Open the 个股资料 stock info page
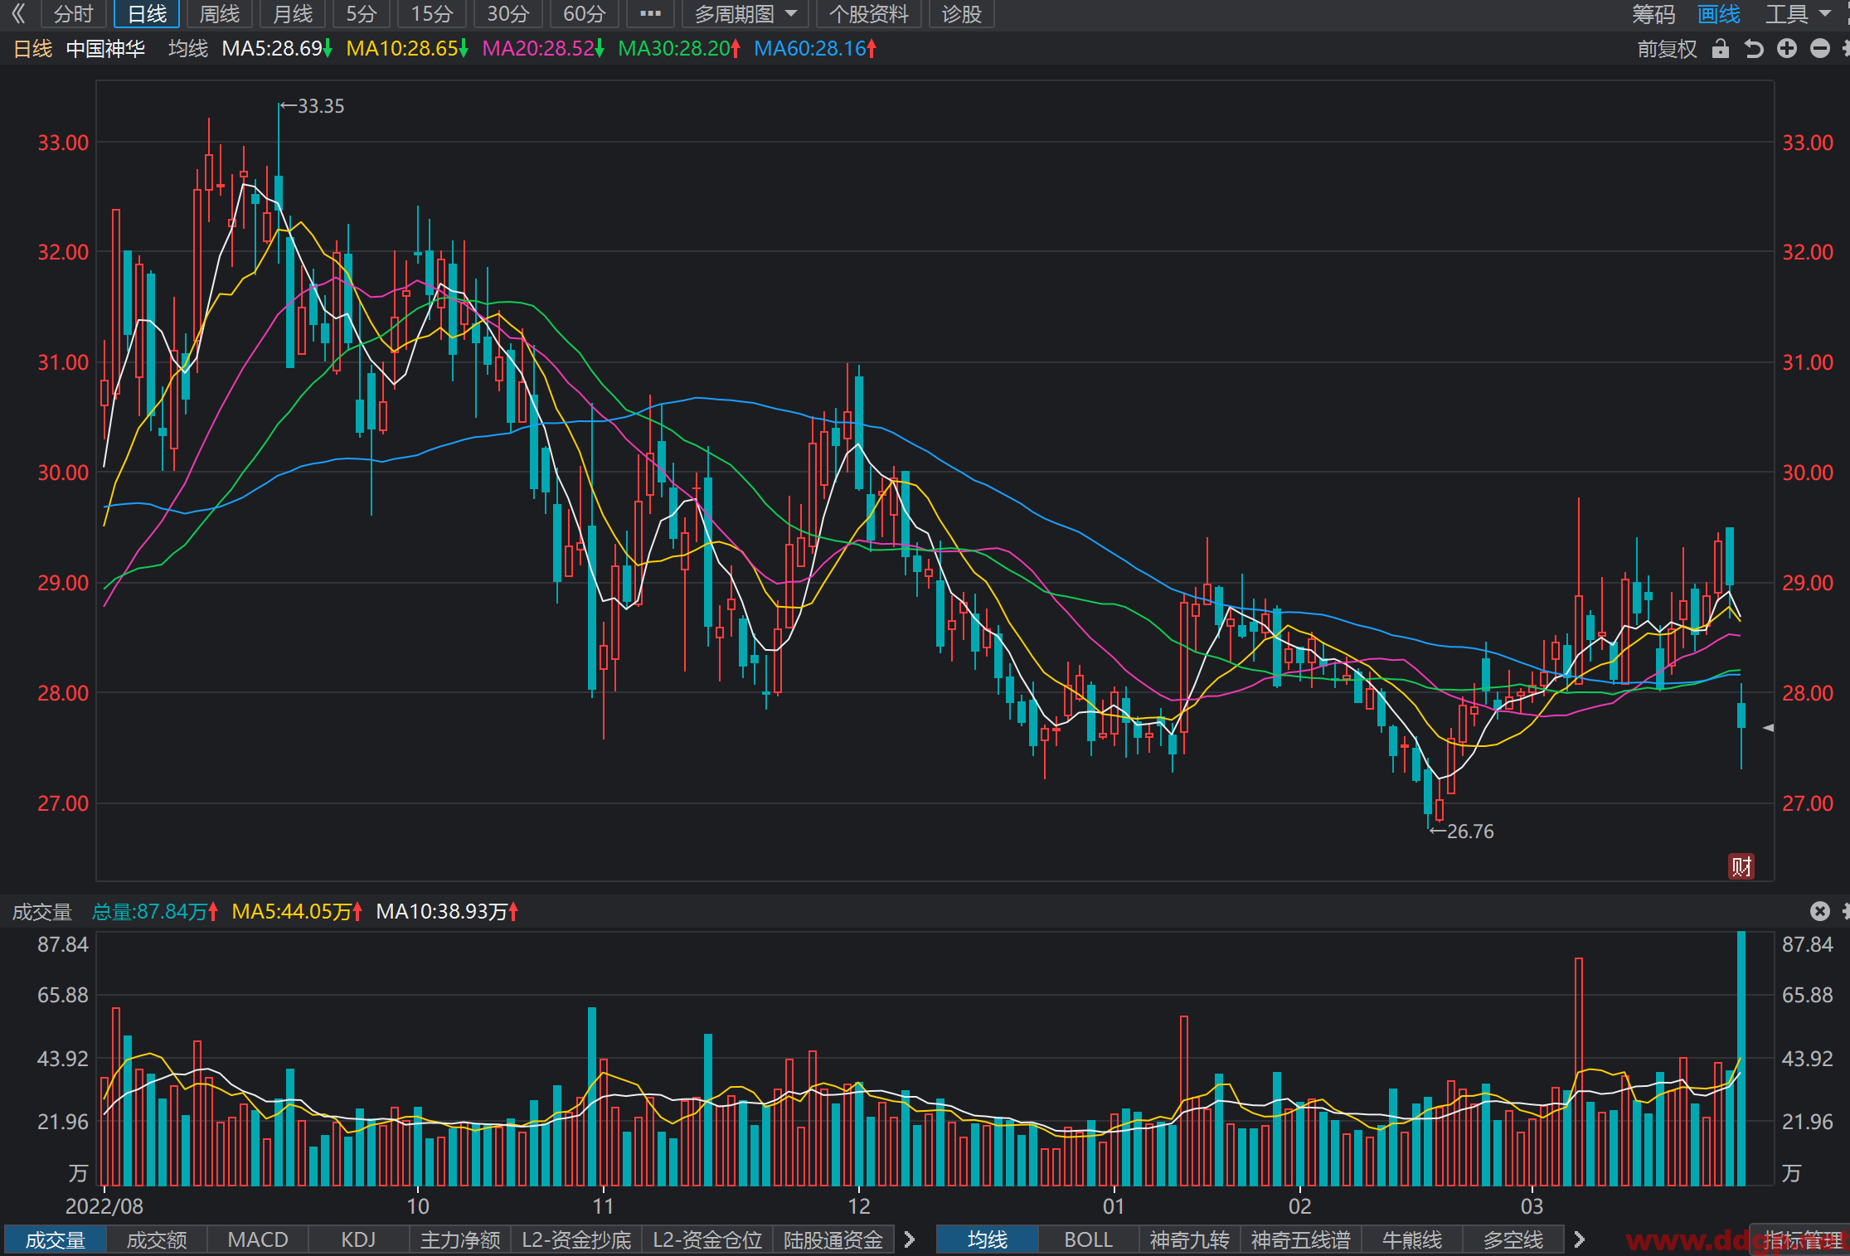The image size is (1850, 1256). point(869,13)
